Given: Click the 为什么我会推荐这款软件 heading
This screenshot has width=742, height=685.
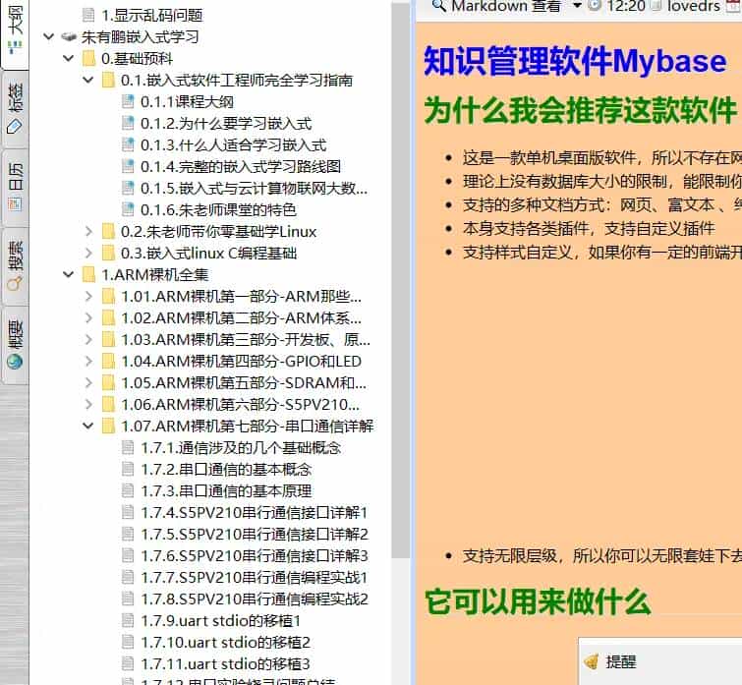Looking at the screenshot, I should click(580, 110).
